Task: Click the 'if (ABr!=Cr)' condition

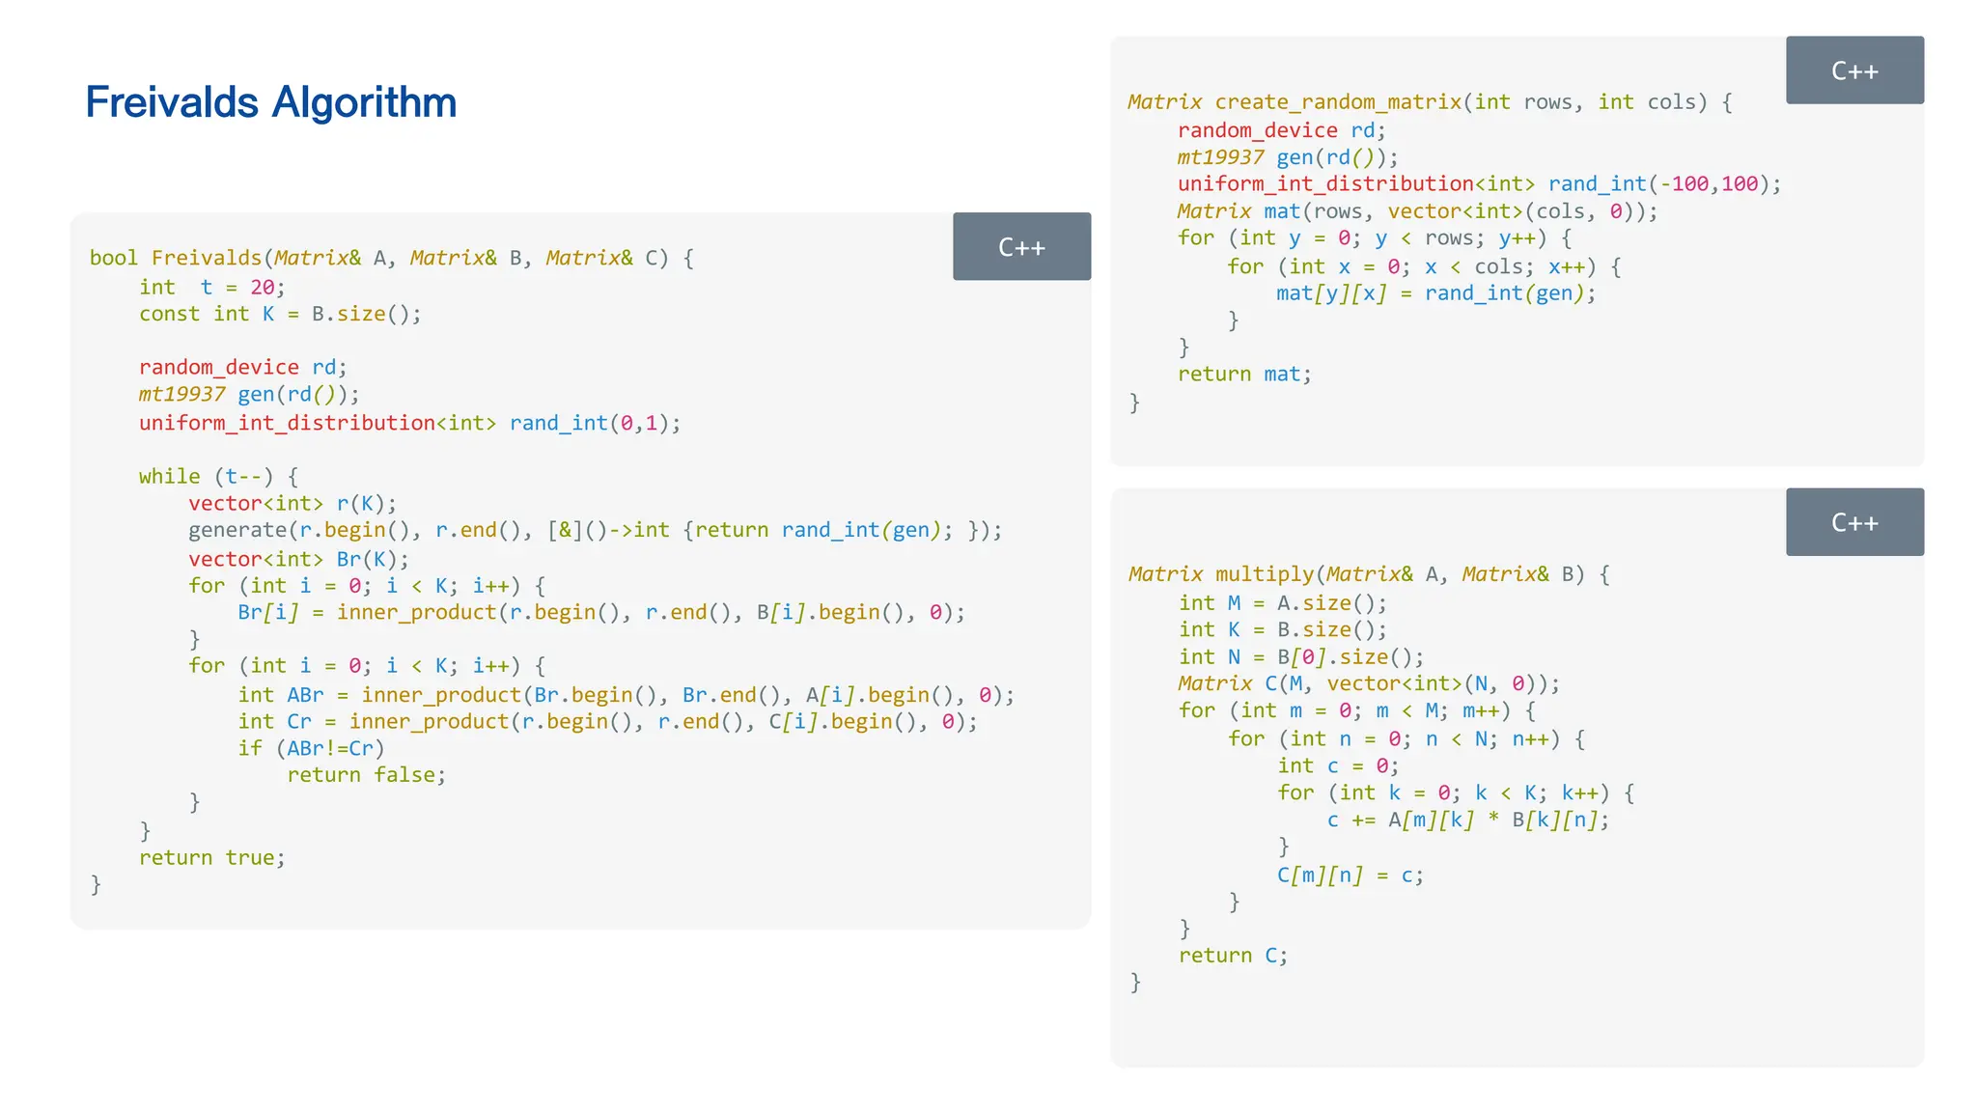Action: [x=311, y=748]
